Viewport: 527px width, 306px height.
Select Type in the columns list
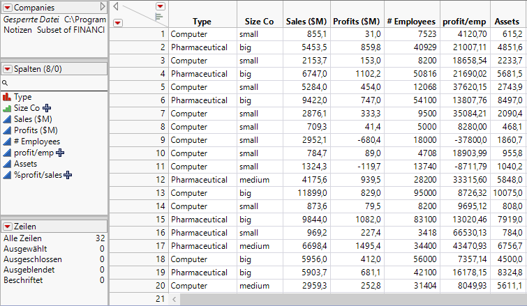pyautogui.click(x=22, y=97)
